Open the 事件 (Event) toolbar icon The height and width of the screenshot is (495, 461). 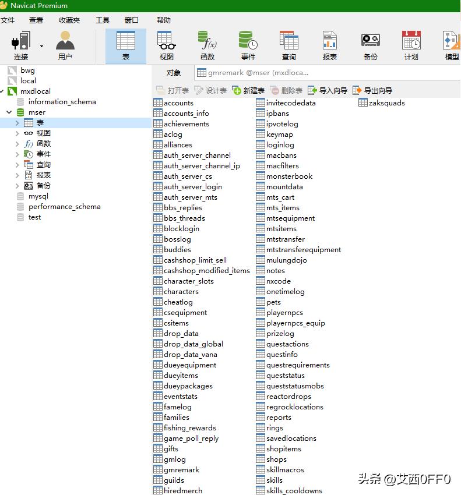[x=248, y=45]
